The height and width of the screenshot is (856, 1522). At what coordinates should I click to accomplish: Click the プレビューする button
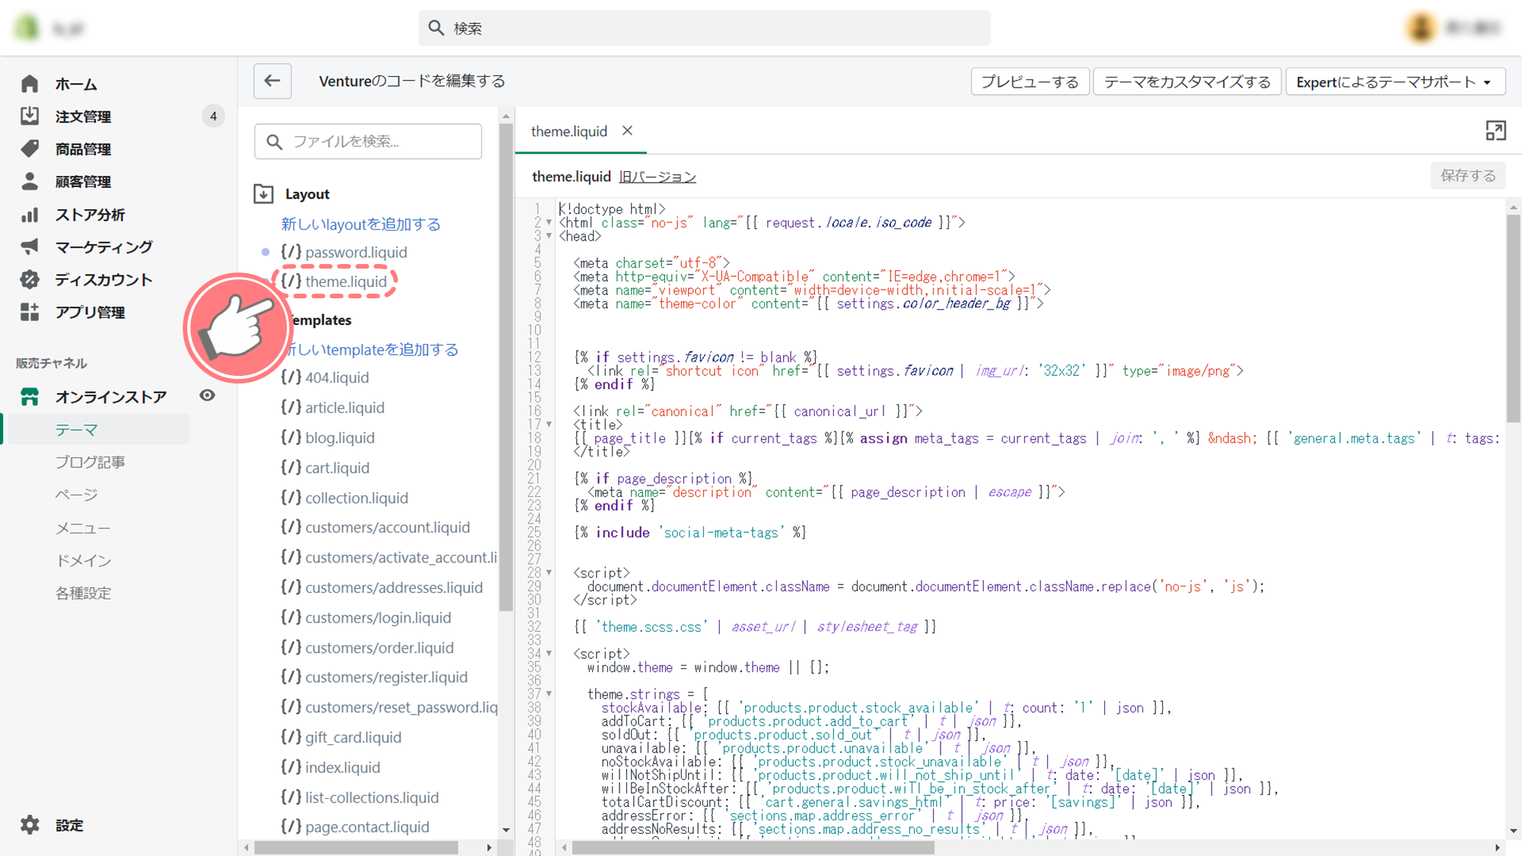click(1030, 81)
